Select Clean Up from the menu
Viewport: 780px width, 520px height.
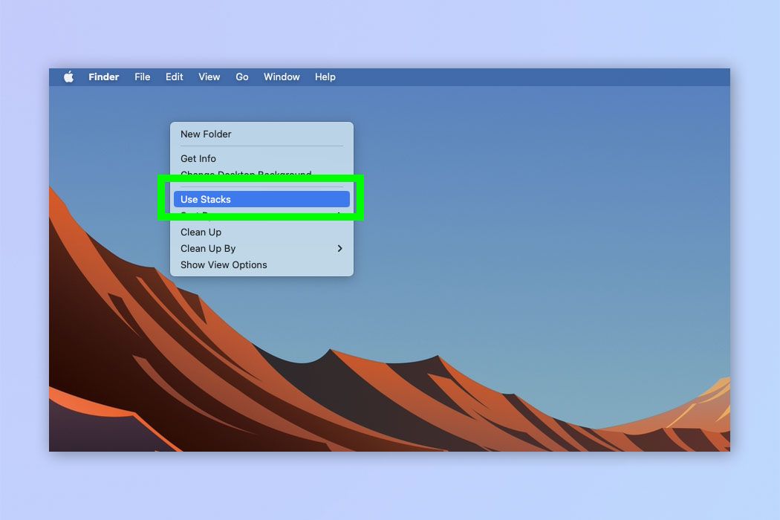point(201,232)
